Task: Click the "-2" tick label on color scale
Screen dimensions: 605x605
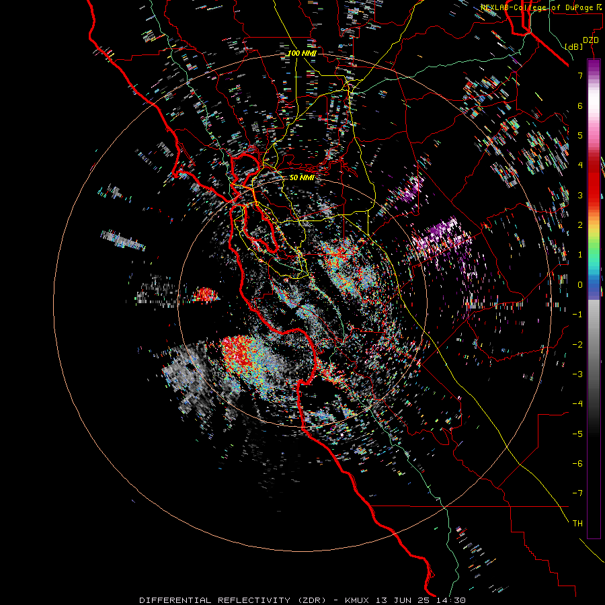Action: point(577,345)
